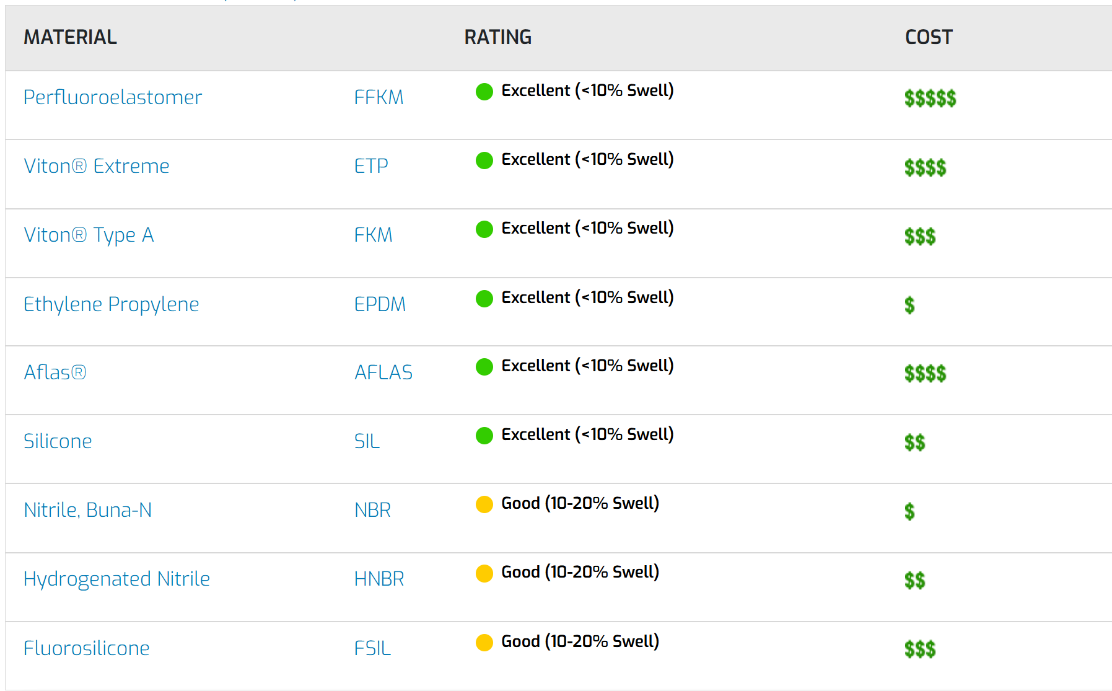Click the COST column header

[929, 37]
